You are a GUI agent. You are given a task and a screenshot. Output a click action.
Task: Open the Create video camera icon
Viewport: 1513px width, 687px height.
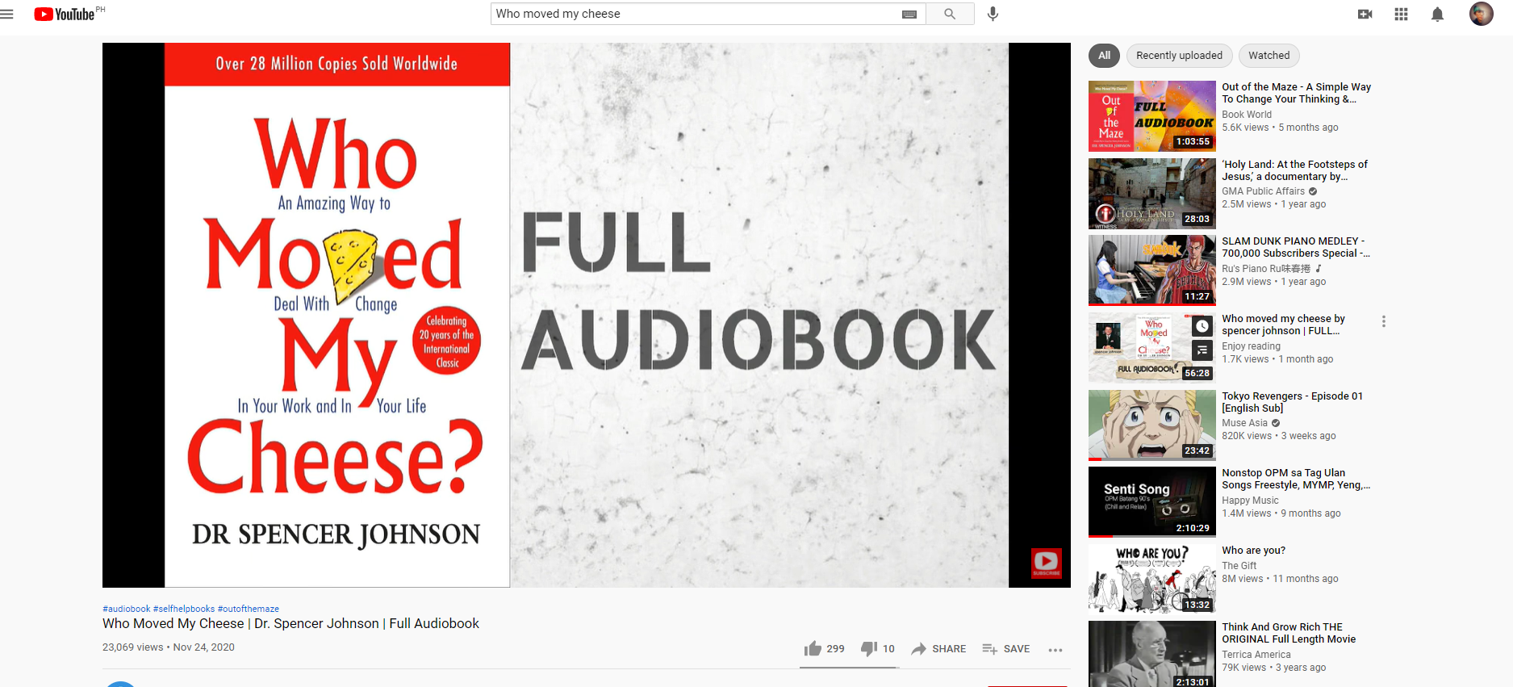1365,14
